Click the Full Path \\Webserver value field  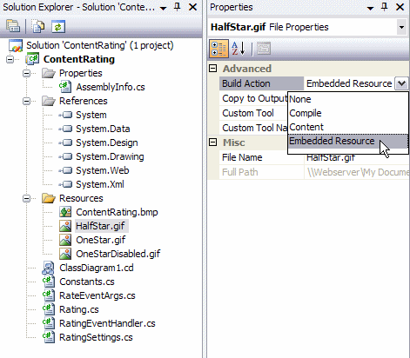pyautogui.click(x=357, y=172)
